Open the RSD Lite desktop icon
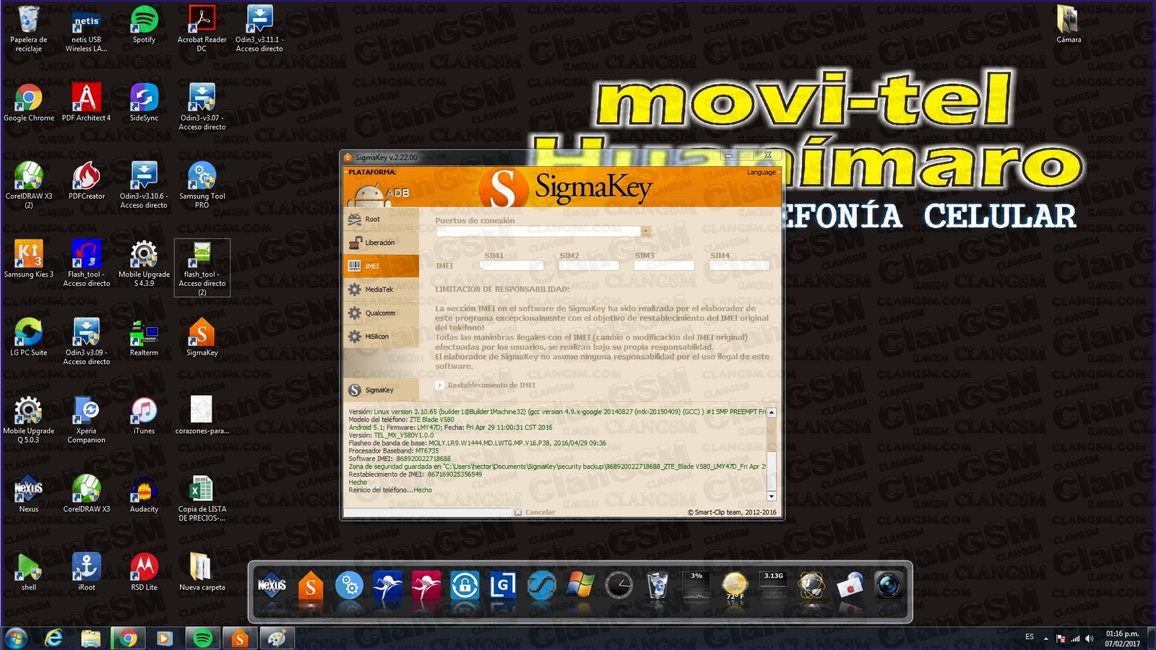Image resolution: width=1156 pixels, height=650 pixels. [144, 572]
